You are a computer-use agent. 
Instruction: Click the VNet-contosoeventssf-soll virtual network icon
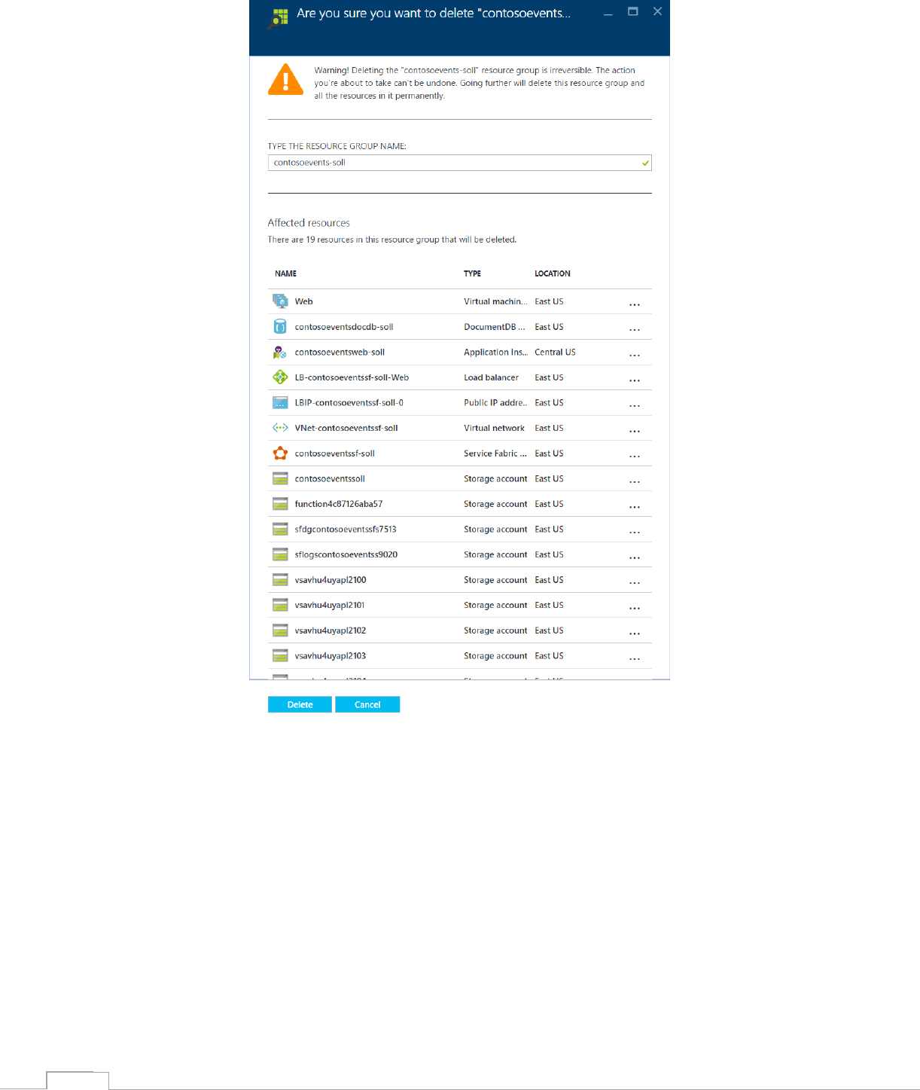pyautogui.click(x=280, y=428)
